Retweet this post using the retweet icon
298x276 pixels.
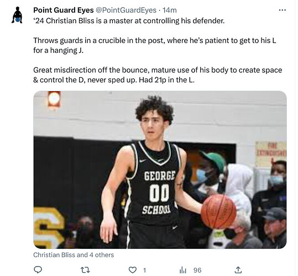click(85, 270)
